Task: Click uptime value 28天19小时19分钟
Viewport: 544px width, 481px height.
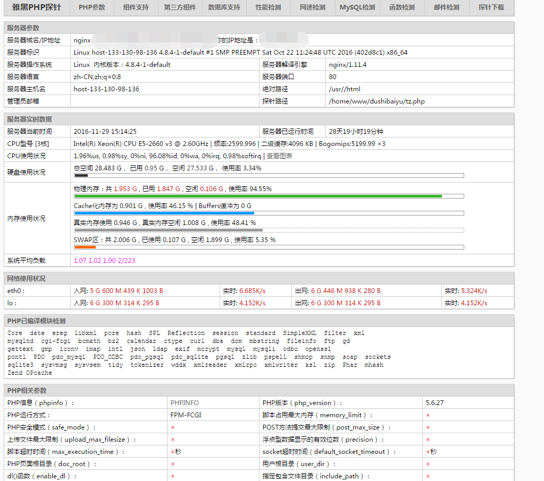Action: [x=356, y=132]
